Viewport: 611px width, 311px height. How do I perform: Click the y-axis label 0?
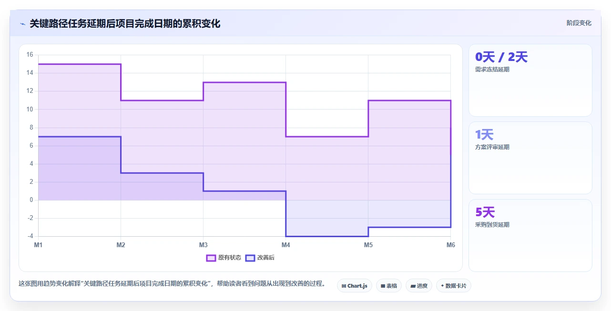(31, 200)
